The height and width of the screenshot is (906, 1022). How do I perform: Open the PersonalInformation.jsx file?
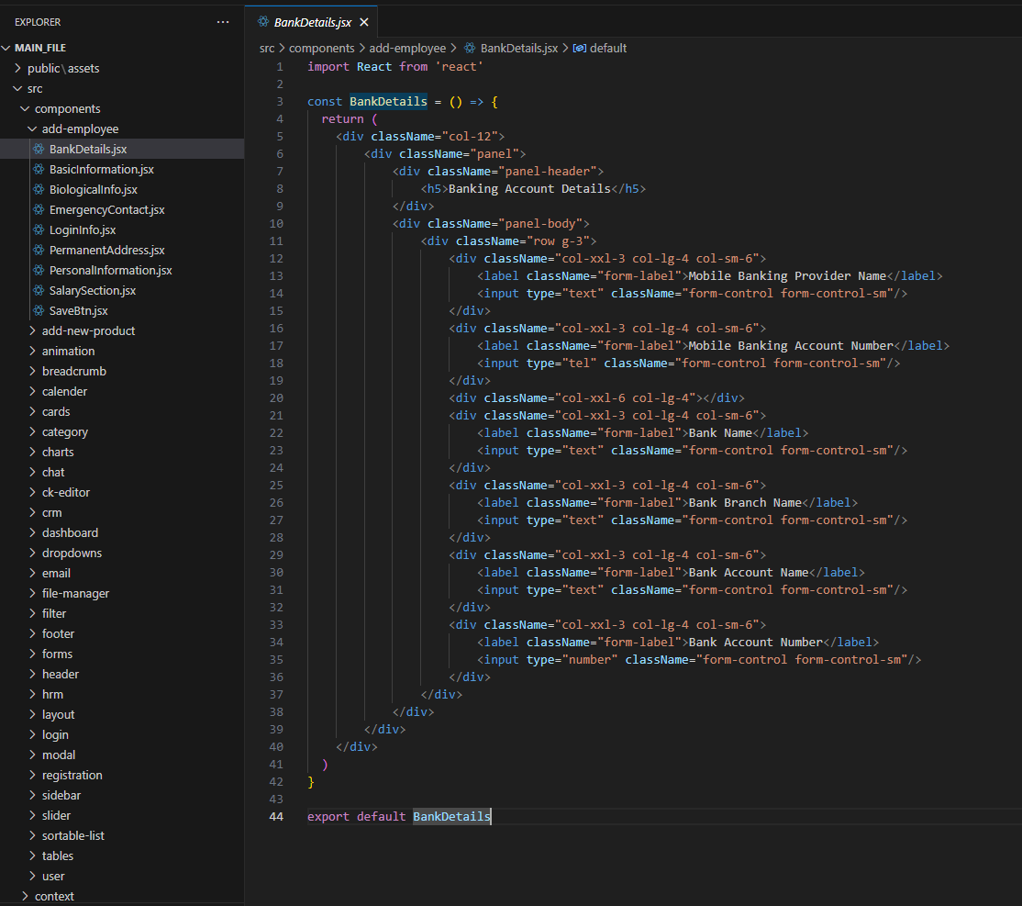coord(110,271)
